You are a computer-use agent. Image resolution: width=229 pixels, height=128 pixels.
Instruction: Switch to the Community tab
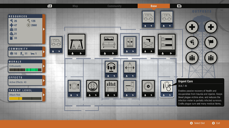pos(114,6)
